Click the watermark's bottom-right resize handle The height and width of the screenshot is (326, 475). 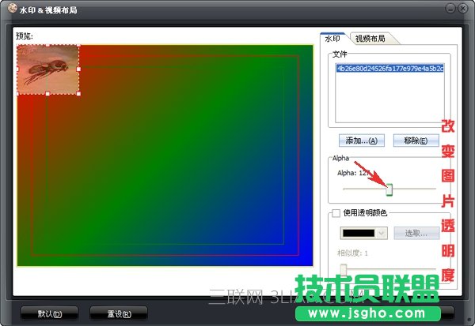[x=78, y=94]
